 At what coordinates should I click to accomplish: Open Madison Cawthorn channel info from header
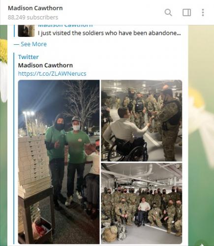click(x=35, y=8)
